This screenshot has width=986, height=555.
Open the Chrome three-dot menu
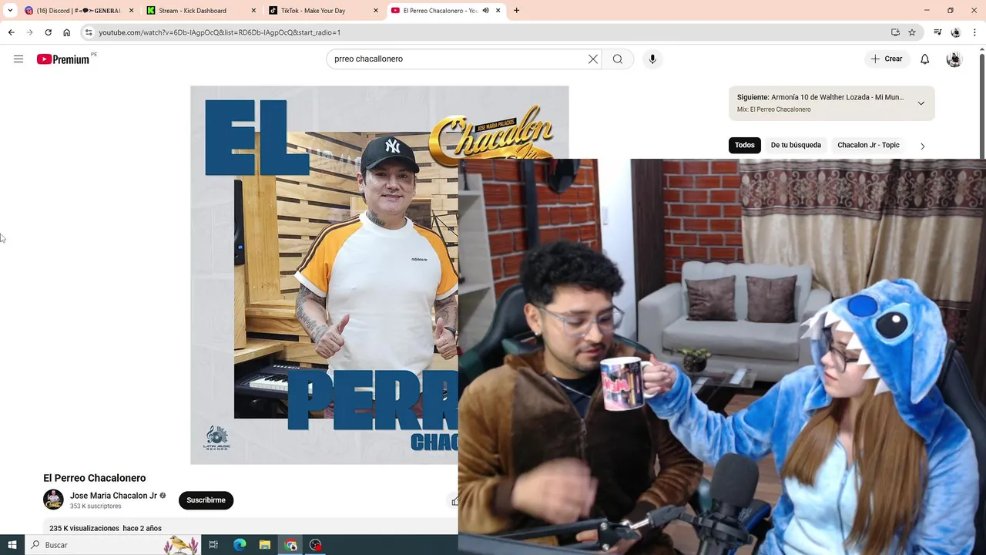pyautogui.click(x=975, y=32)
